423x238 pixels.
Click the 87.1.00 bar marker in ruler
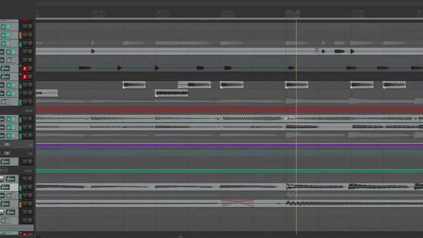(293, 12)
